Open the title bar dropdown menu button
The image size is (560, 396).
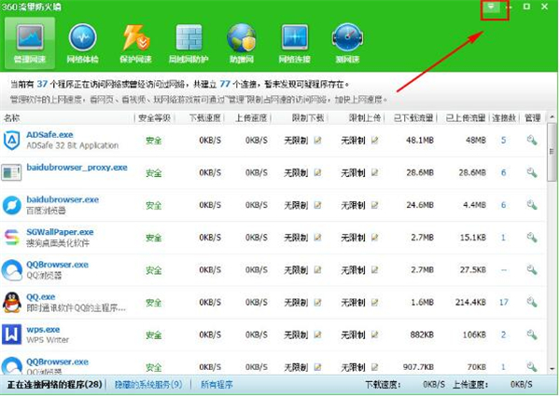coord(491,7)
